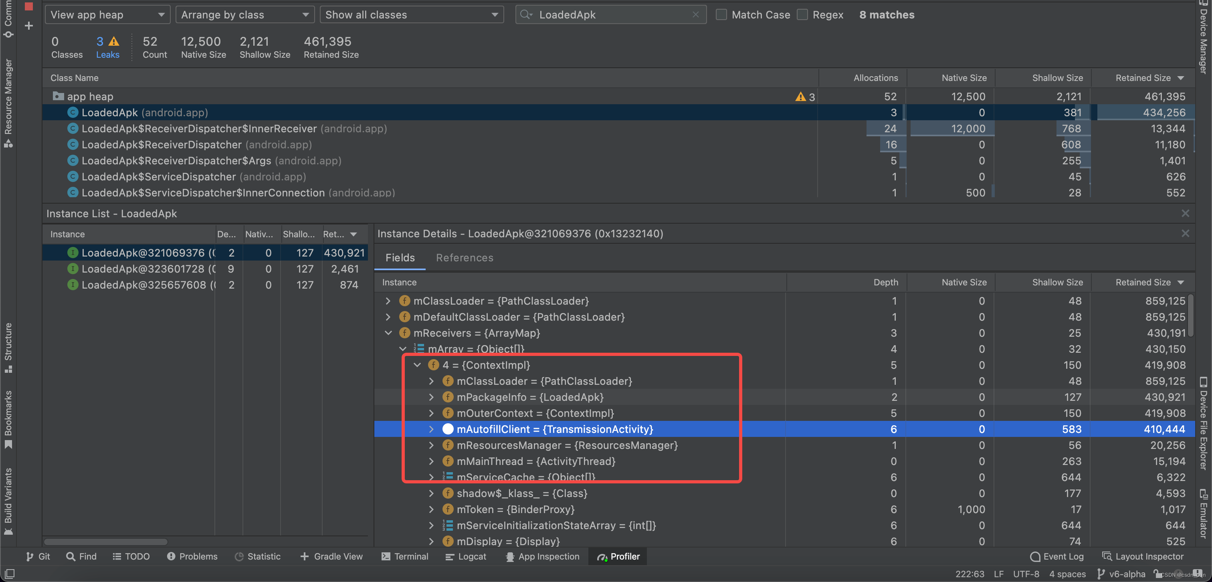Click the plus icon in left sidebar
Viewport: 1212px width, 582px height.
(x=29, y=26)
